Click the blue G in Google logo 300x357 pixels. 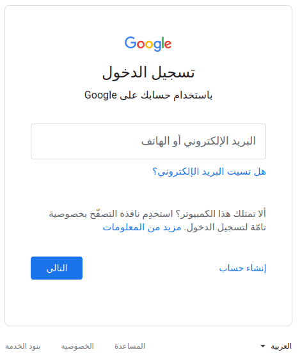[130, 43]
